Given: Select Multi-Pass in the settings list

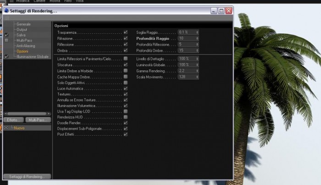Looking at the screenshot, I should pyautogui.click(x=24, y=40).
